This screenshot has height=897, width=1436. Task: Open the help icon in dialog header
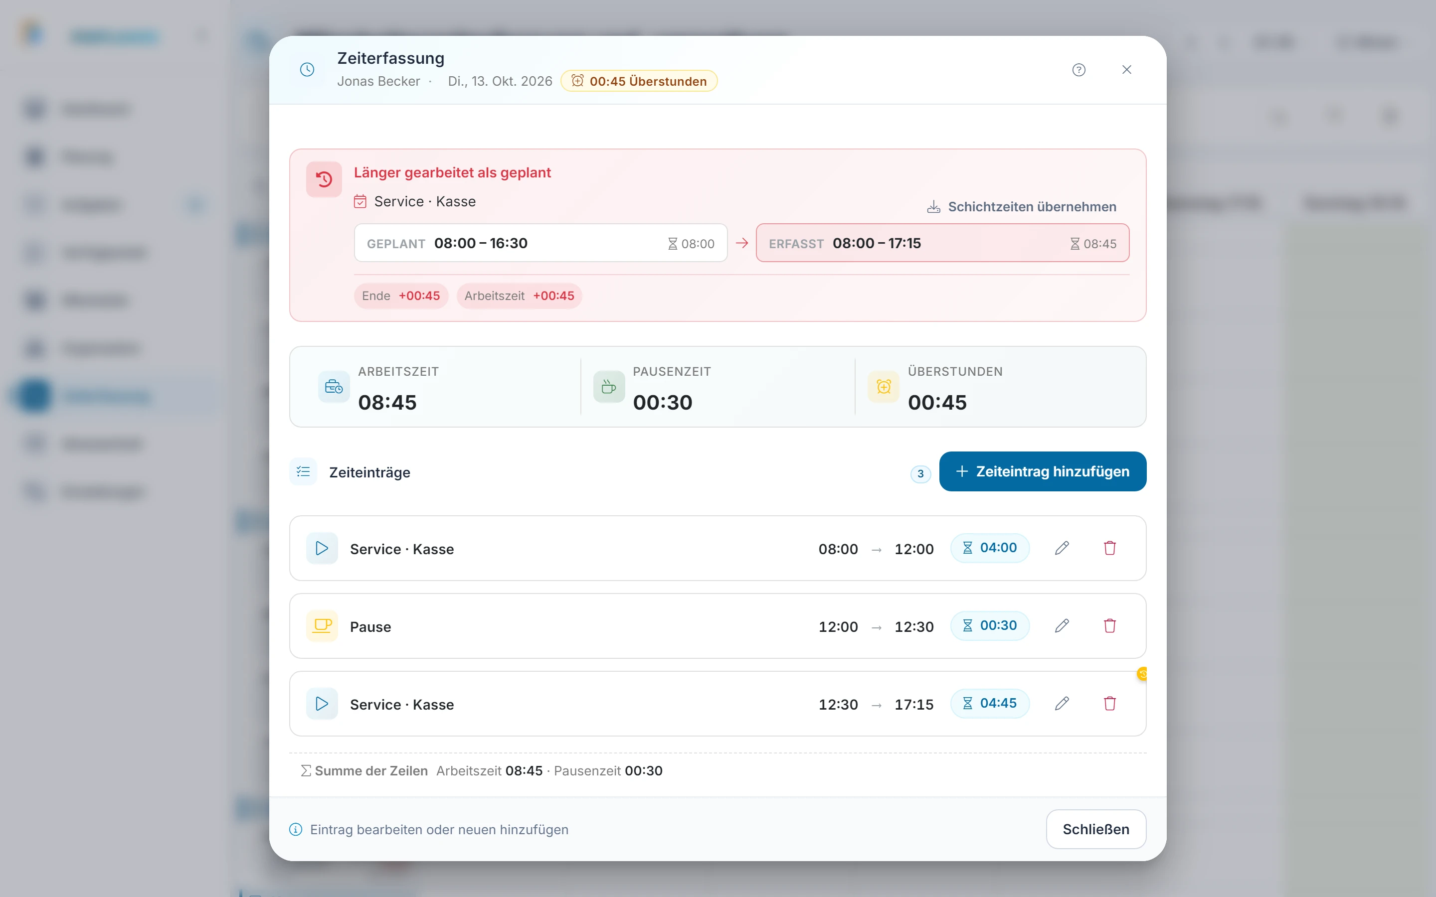pyautogui.click(x=1079, y=70)
